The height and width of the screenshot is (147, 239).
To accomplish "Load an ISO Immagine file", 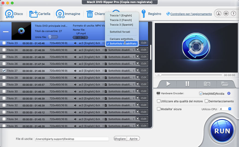I will [60, 14].
